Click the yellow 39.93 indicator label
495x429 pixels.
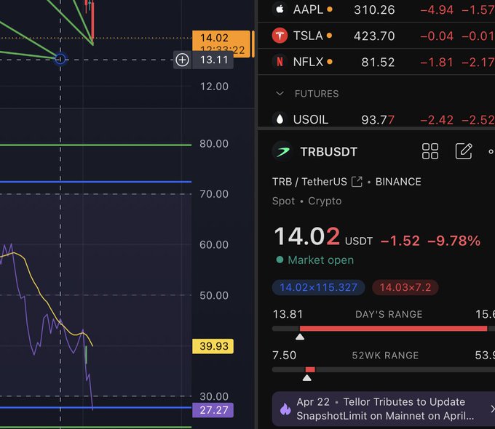[x=213, y=346]
